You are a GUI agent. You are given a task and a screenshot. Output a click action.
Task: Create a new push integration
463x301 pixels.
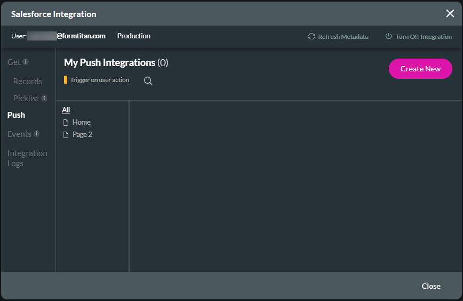(x=420, y=69)
